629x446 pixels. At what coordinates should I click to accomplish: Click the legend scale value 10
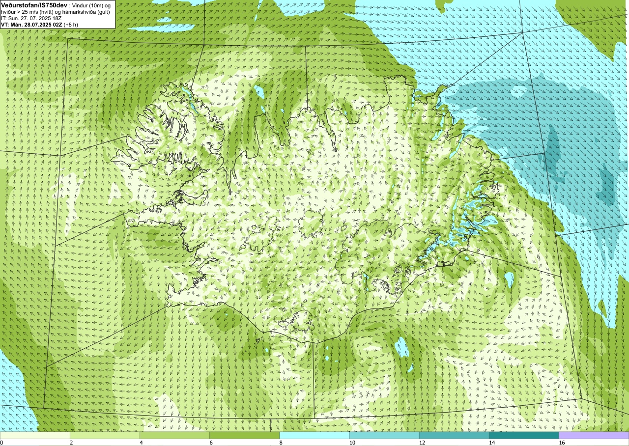352,443
